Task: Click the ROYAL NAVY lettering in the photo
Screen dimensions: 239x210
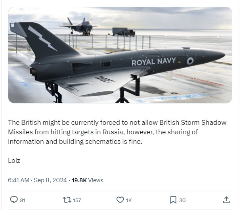Action: (154, 62)
